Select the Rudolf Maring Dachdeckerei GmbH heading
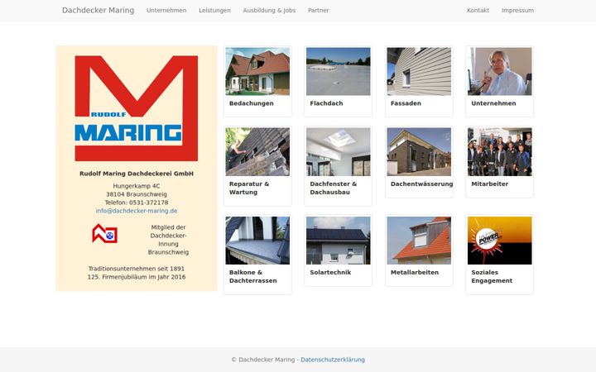Screen dimensions: 596x372 (137, 174)
